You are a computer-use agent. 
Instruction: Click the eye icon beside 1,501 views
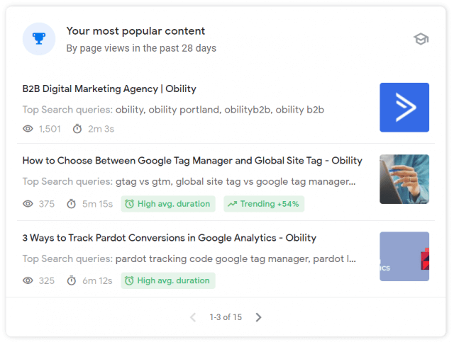point(28,129)
